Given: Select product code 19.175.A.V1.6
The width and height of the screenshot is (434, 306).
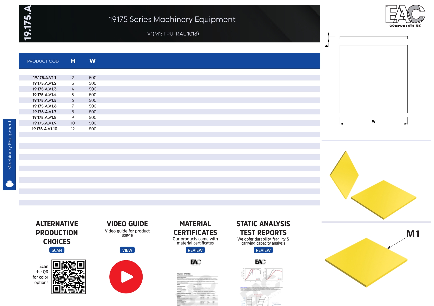Looking at the screenshot, I should coord(44,106).
